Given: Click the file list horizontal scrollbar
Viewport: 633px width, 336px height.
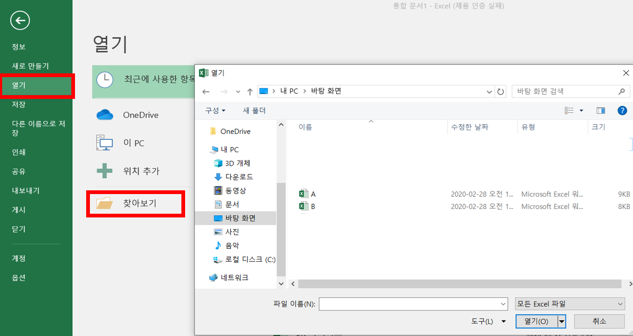Looking at the screenshot, I should coord(460,283).
